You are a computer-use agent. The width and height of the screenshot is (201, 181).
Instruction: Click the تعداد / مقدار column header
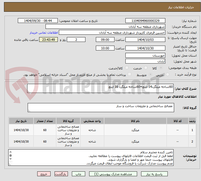45,121
